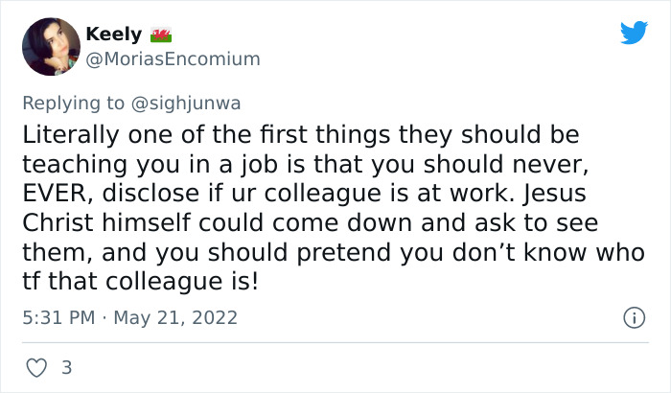Open the tweet info icon
The image size is (671, 393).
(x=633, y=316)
